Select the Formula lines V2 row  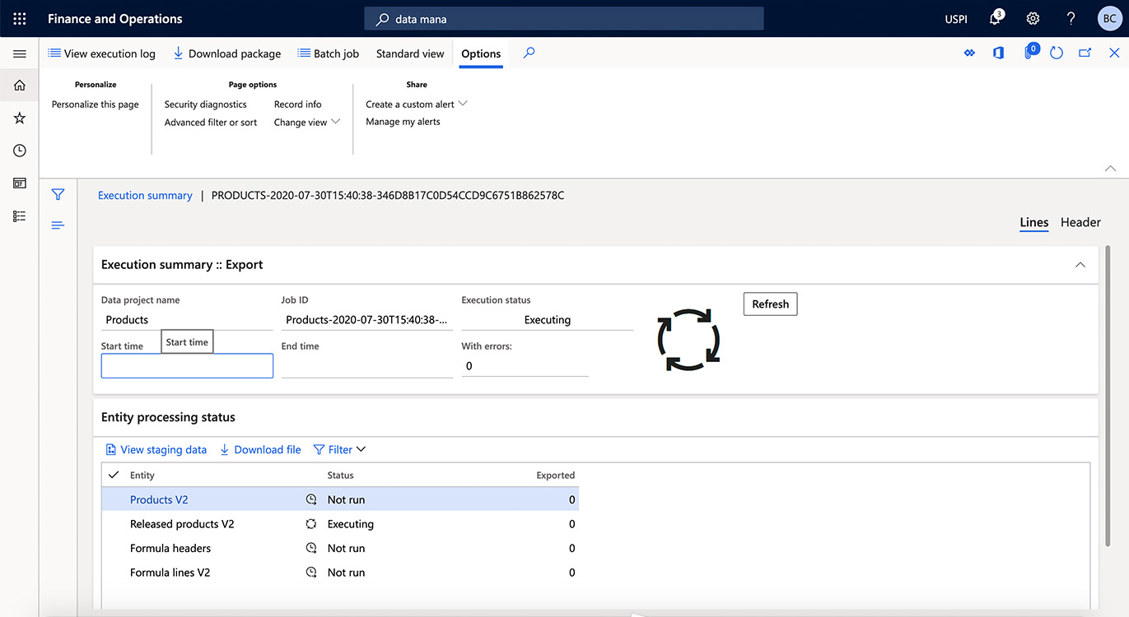340,573
